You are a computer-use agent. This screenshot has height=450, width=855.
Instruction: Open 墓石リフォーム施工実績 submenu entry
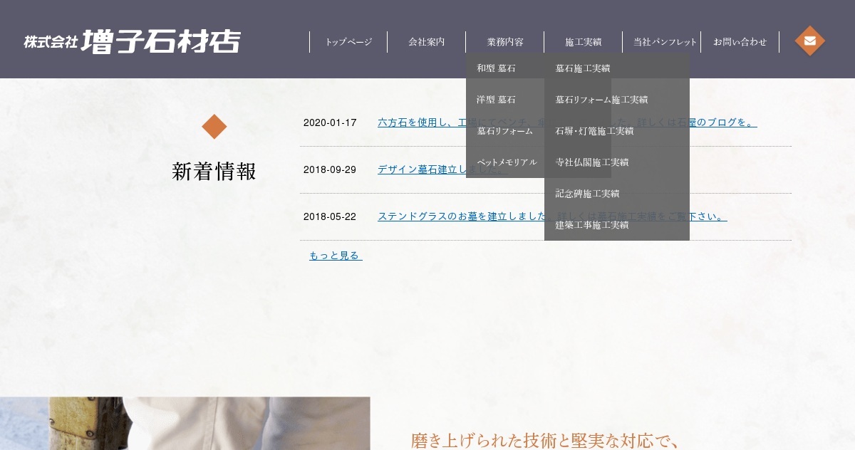617,100
